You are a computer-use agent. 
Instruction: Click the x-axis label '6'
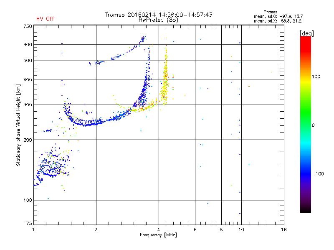[x=195, y=230]
